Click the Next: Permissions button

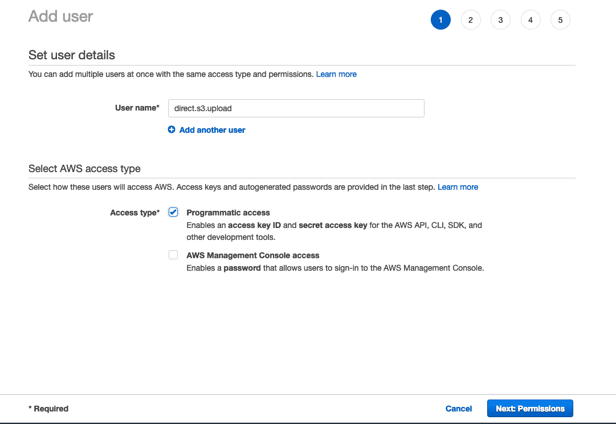pyautogui.click(x=530, y=409)
